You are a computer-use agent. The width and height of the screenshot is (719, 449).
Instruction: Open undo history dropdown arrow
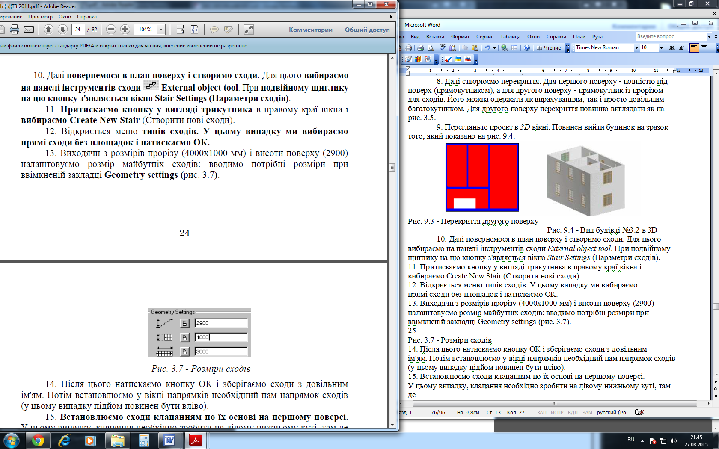[494, 48]
